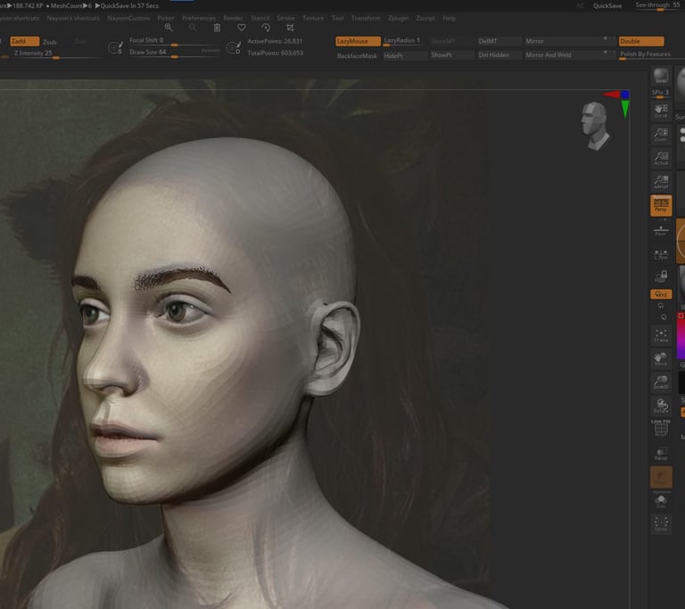Viewport: 685px width, 609px height.
Task: Click the Scroll canvas icon
Action: (x=661, y=109)
